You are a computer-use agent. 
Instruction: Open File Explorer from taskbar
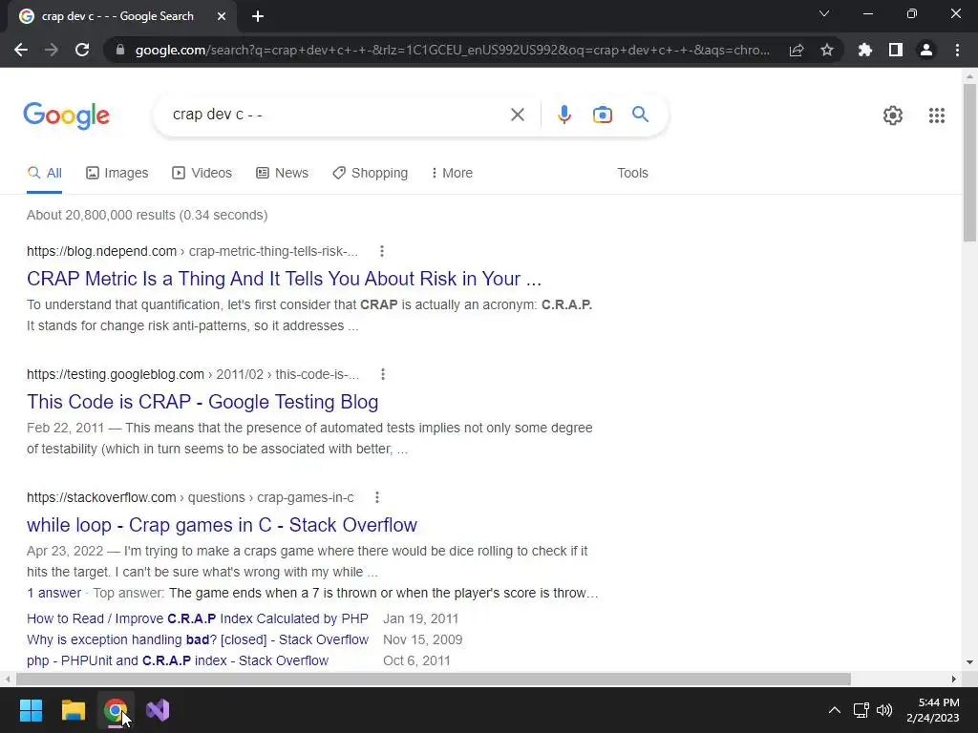point(73,710)
